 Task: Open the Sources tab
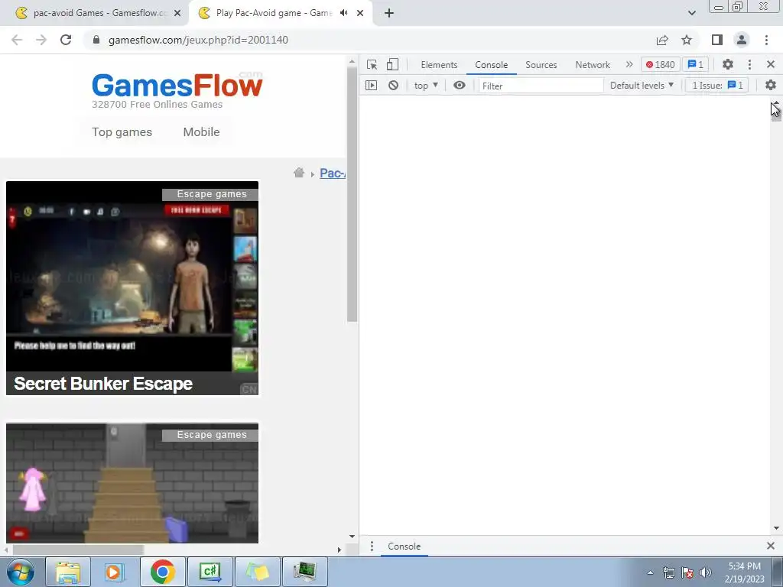click(541, 65)
